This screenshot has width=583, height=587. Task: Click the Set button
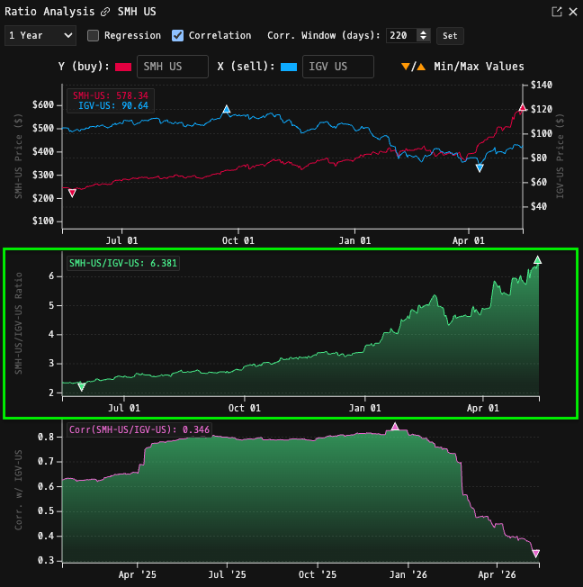pyautogui.click(x=450, y=36)
